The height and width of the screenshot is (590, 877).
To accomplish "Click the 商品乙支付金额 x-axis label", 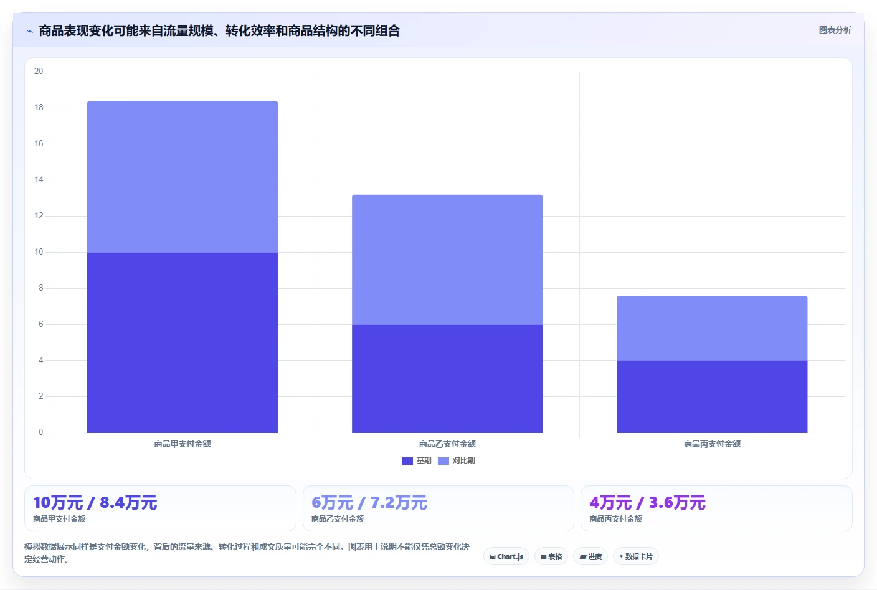I will (447, 444).
